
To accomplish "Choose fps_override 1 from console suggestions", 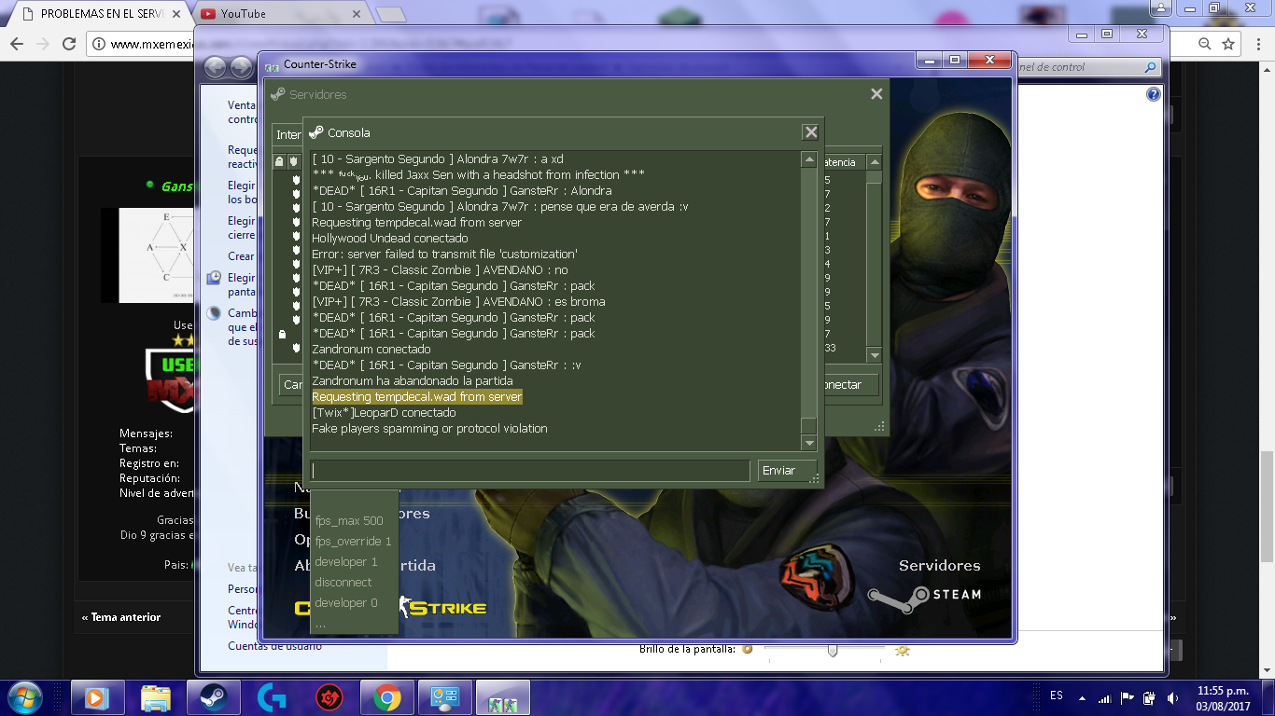I will tap(353, 541).
